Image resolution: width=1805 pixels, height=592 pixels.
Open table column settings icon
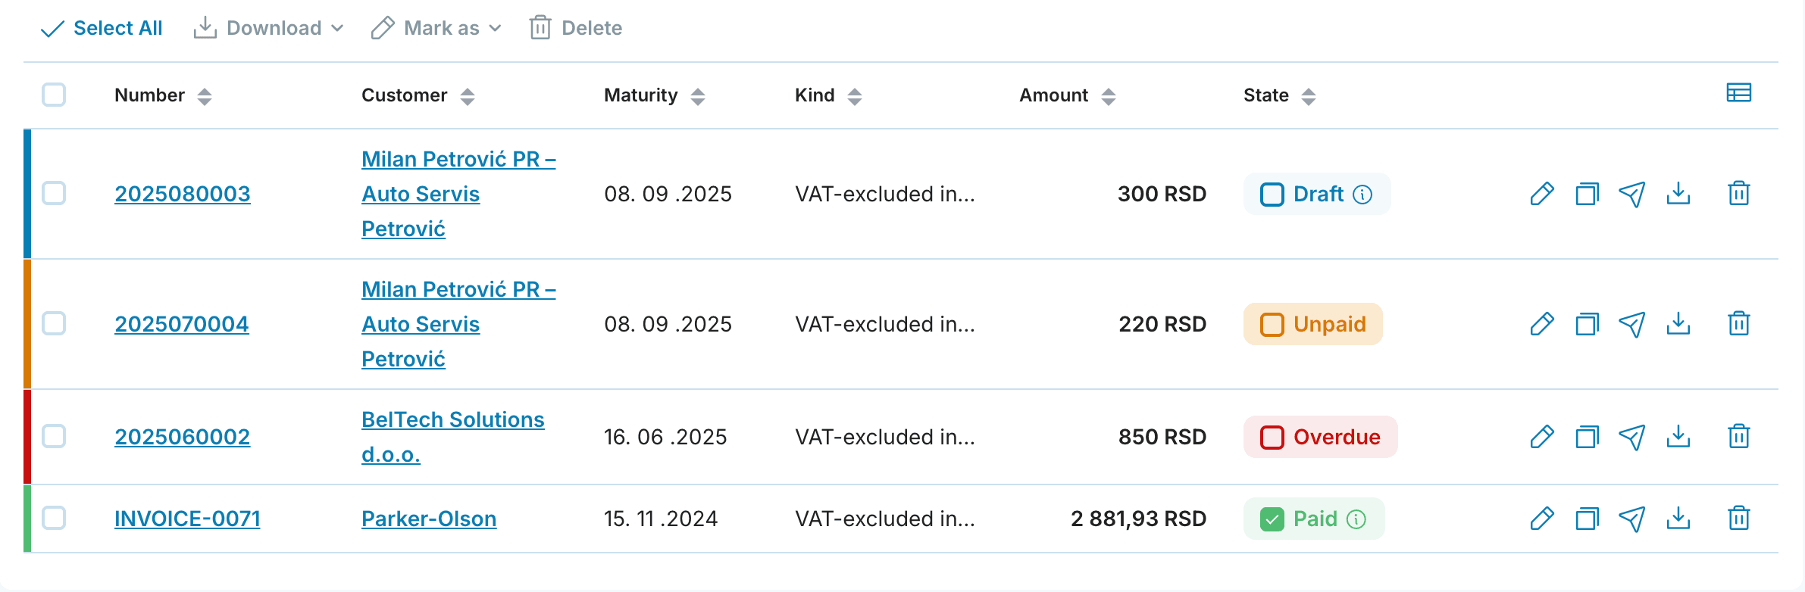1739,93
